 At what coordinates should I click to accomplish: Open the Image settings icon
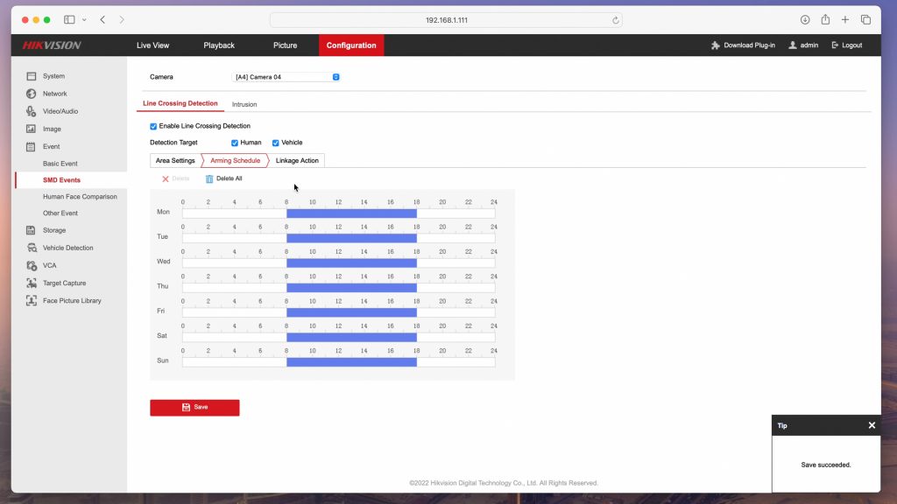(32, 129)
